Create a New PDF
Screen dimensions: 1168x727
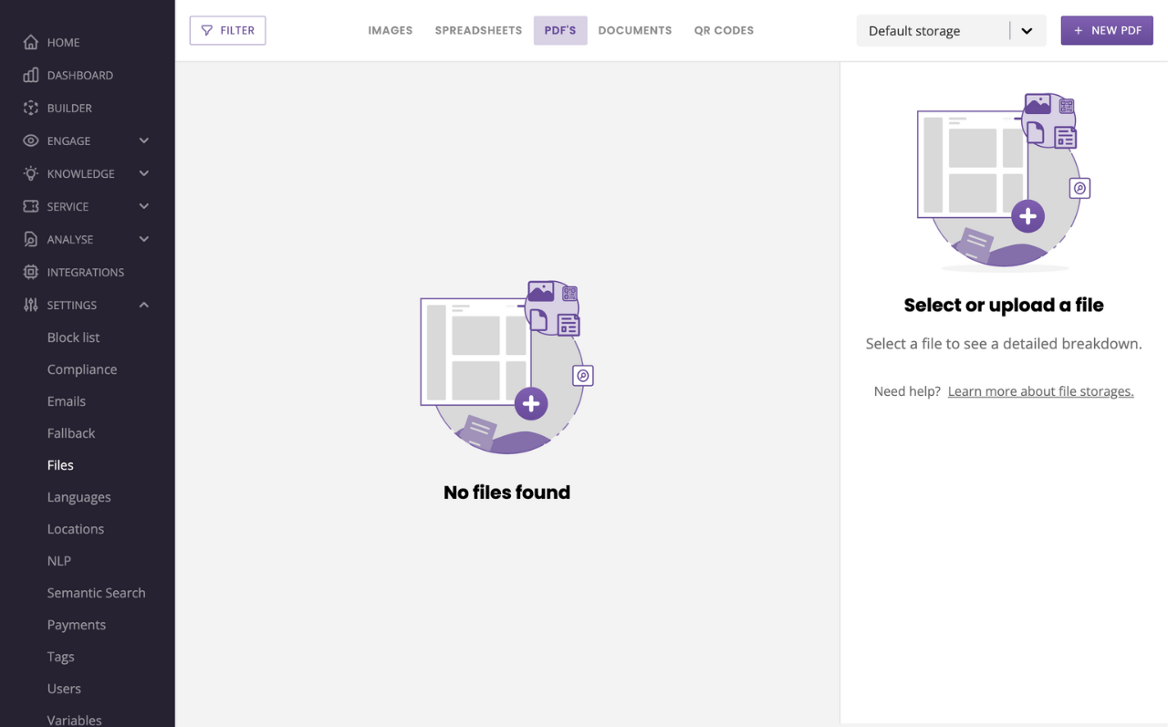[x=1107, y=30]
